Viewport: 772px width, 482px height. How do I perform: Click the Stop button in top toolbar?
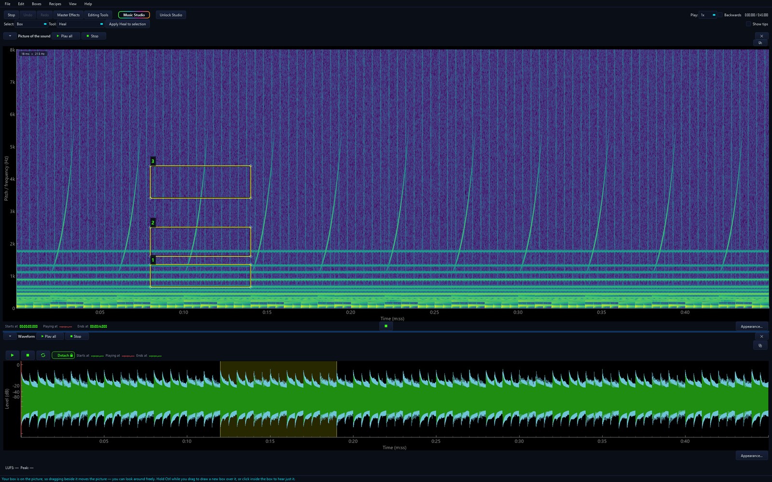[x=11, y=15]
